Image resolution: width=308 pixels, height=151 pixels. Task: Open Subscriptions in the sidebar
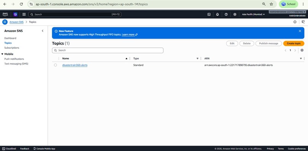[12, 48]
